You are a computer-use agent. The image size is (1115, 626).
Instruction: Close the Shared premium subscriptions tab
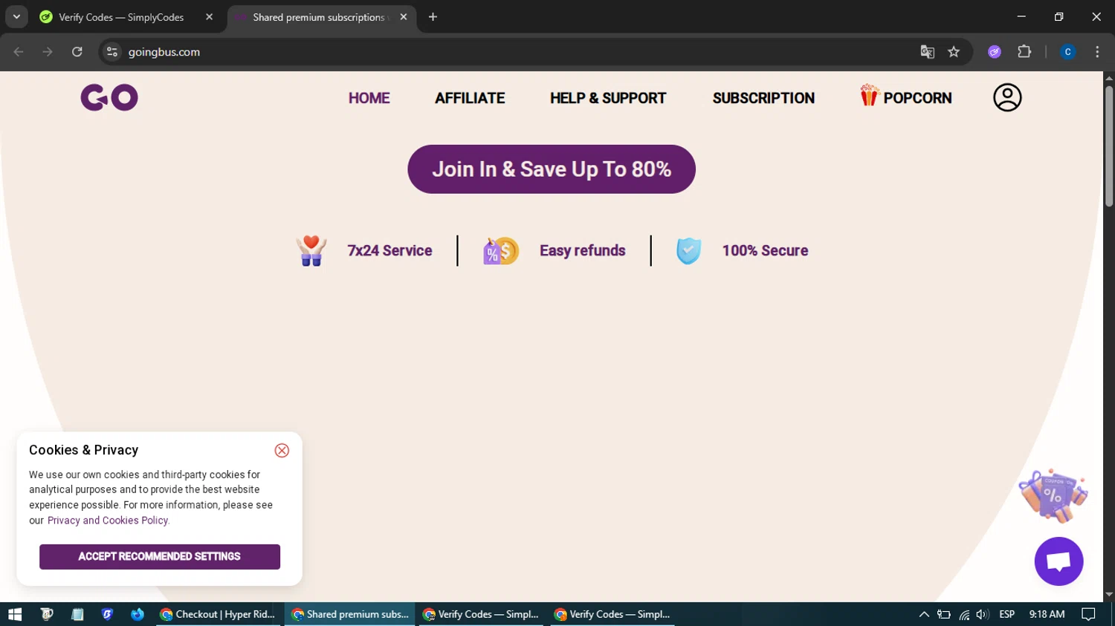click(404, 17)
